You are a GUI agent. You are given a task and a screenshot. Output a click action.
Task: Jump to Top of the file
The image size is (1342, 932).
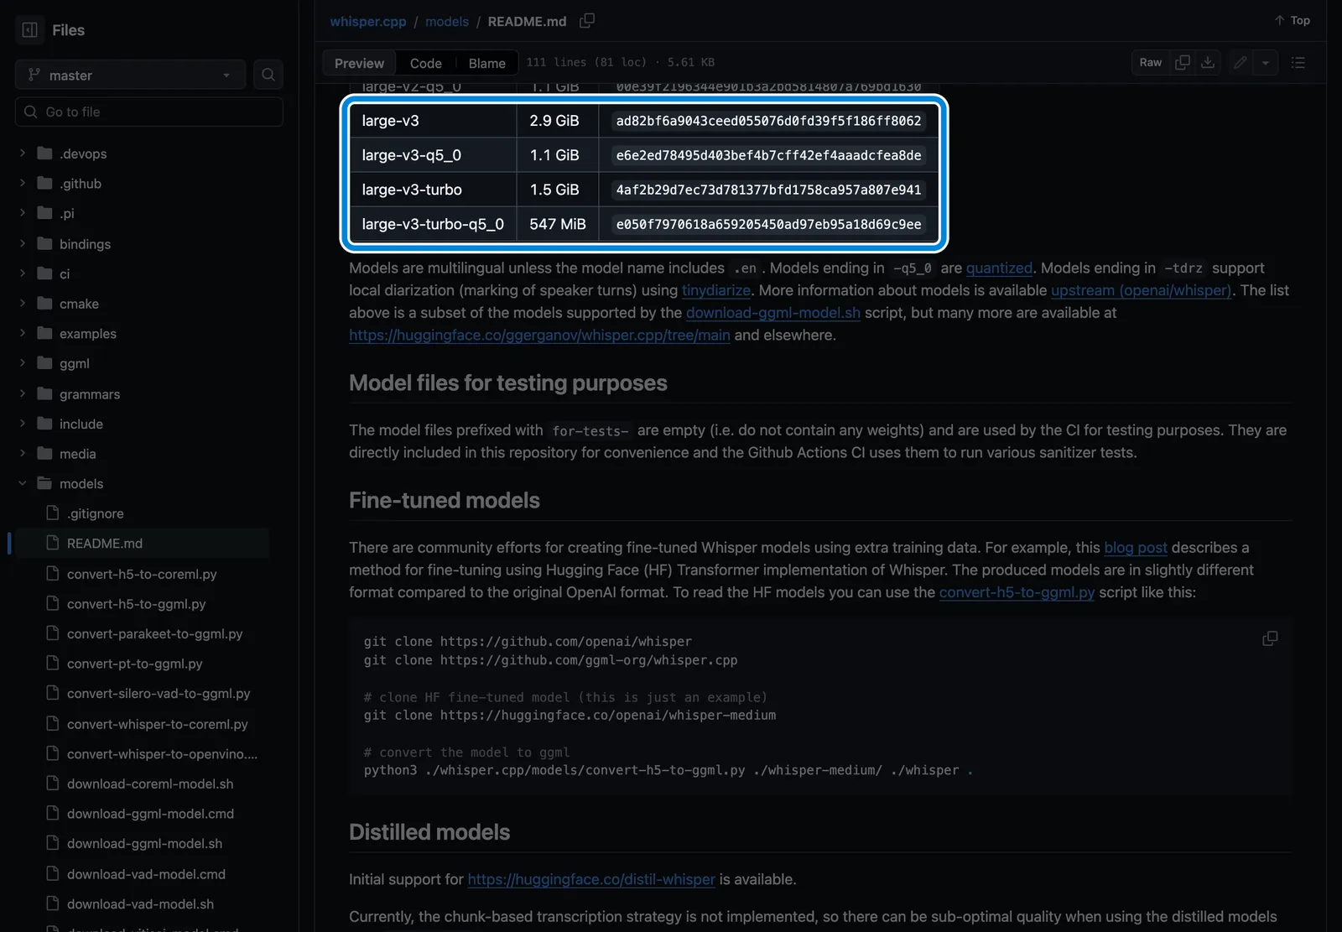click(1292, 20)
